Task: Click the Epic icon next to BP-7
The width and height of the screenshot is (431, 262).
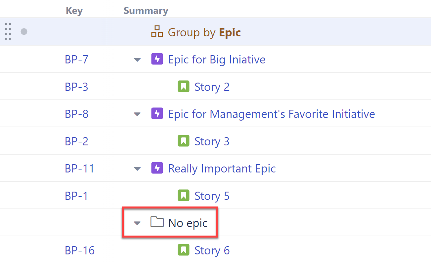Action: pyautogui.click(x=157, y=59)
